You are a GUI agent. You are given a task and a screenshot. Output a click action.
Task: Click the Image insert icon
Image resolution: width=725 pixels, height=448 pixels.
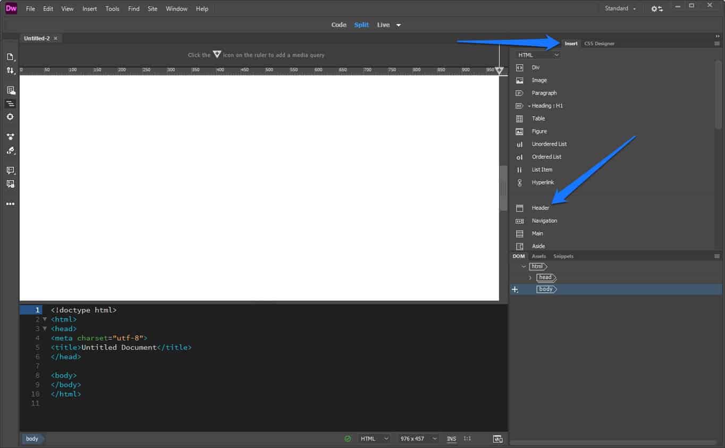click(519, 80)
